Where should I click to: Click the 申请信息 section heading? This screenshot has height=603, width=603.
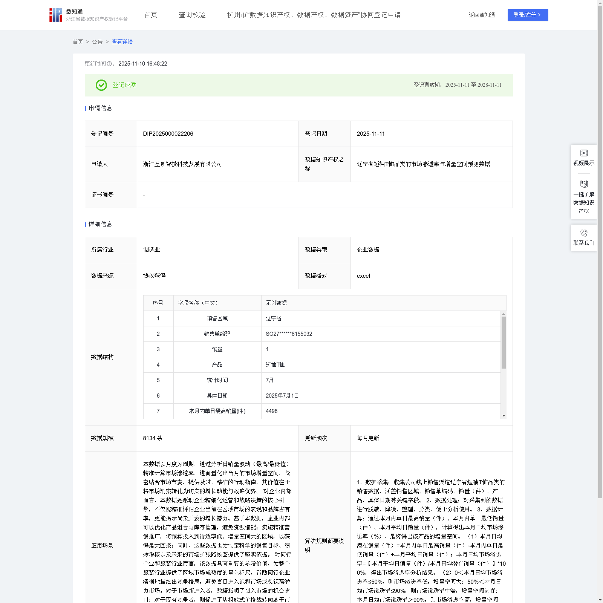click(x=101, y=109)
